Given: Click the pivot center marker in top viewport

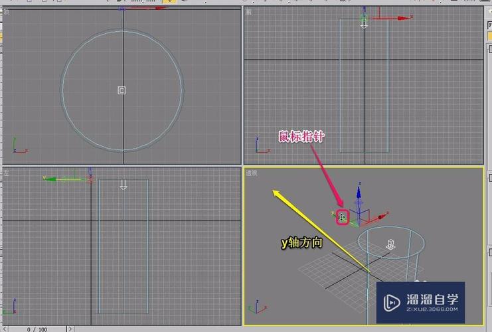Looking at the screenshot, I should click(x=122, y=91).
